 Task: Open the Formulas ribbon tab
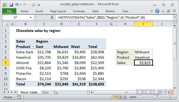click(79, 11)
